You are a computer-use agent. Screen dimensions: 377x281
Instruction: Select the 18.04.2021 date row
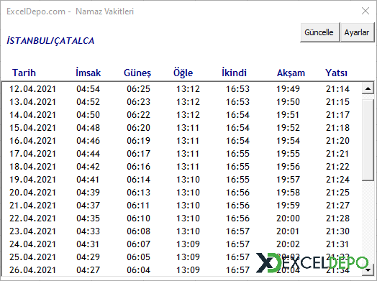(x=181, y=167)
